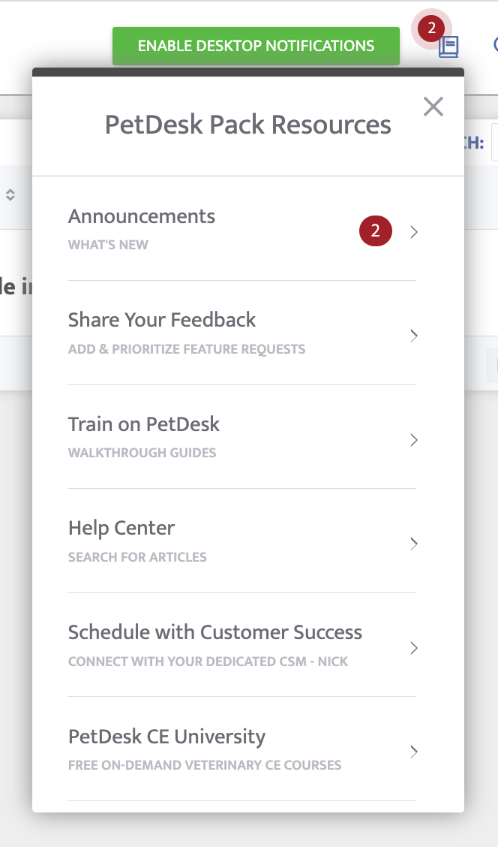Click Enable Desktop Notifications
Viewport: 498px width, 847px height.
256,46
